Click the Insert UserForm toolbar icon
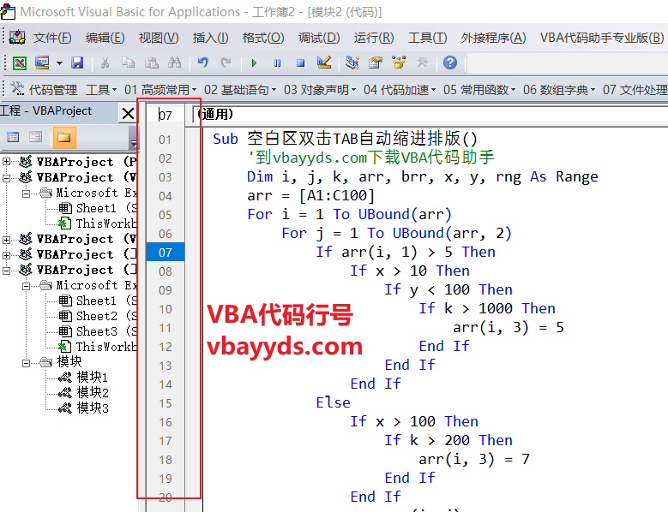Screen dimensions: 668x512 42,63
